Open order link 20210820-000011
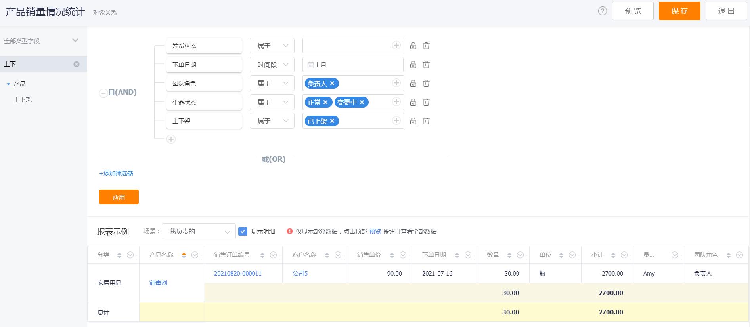The width and height of the screenshot is (750, 327). [238, 274]
